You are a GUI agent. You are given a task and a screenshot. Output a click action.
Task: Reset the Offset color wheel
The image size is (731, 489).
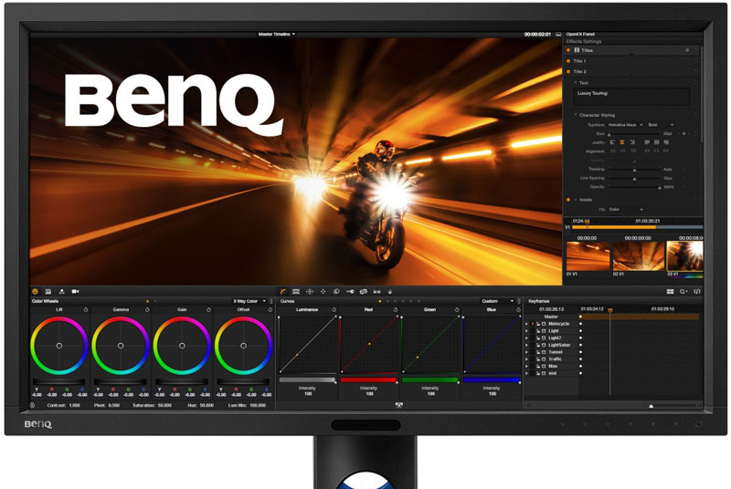click(270, 310)
